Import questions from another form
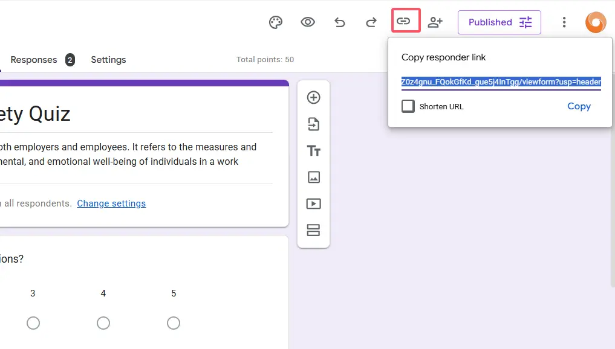 pos(313,124)
